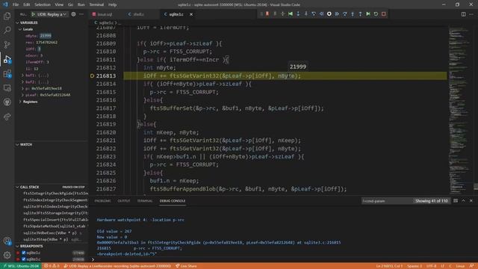This screenshot has width=478, height=269.
Task: Collapse the VARIABLES section
Action: tap(28, 22)
